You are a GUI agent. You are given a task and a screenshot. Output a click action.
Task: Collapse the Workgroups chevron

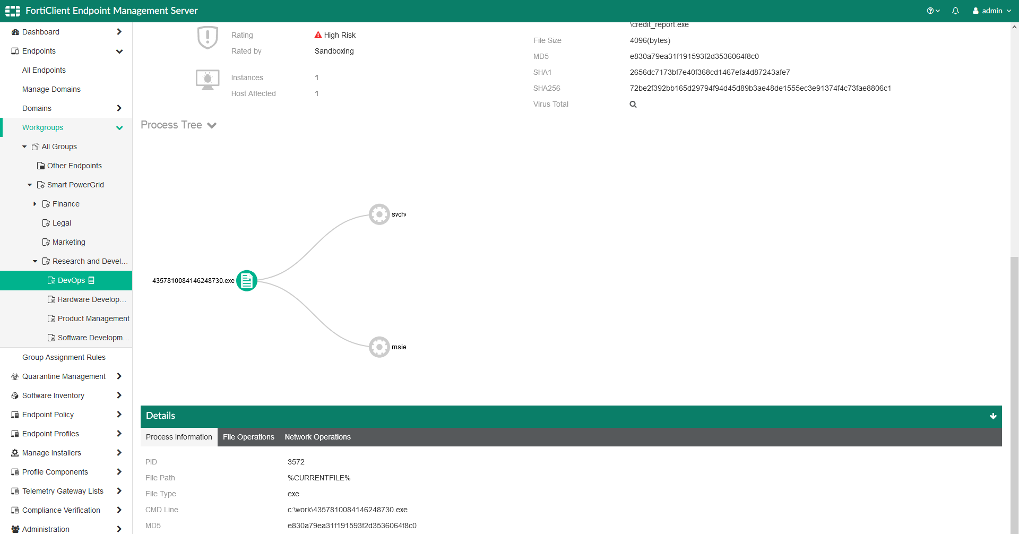[x=119, y=128]
